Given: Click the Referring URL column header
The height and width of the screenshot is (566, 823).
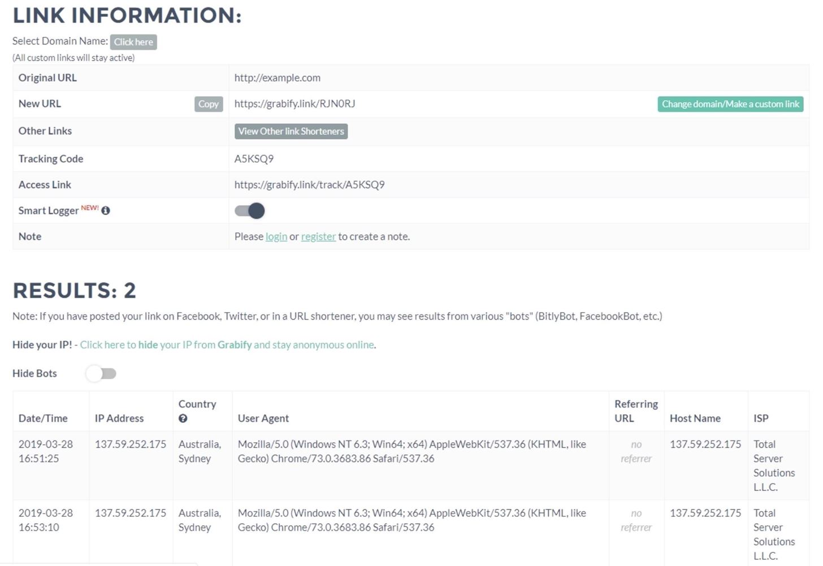Looking at the screenshot, I should click(x=636, y=411).
